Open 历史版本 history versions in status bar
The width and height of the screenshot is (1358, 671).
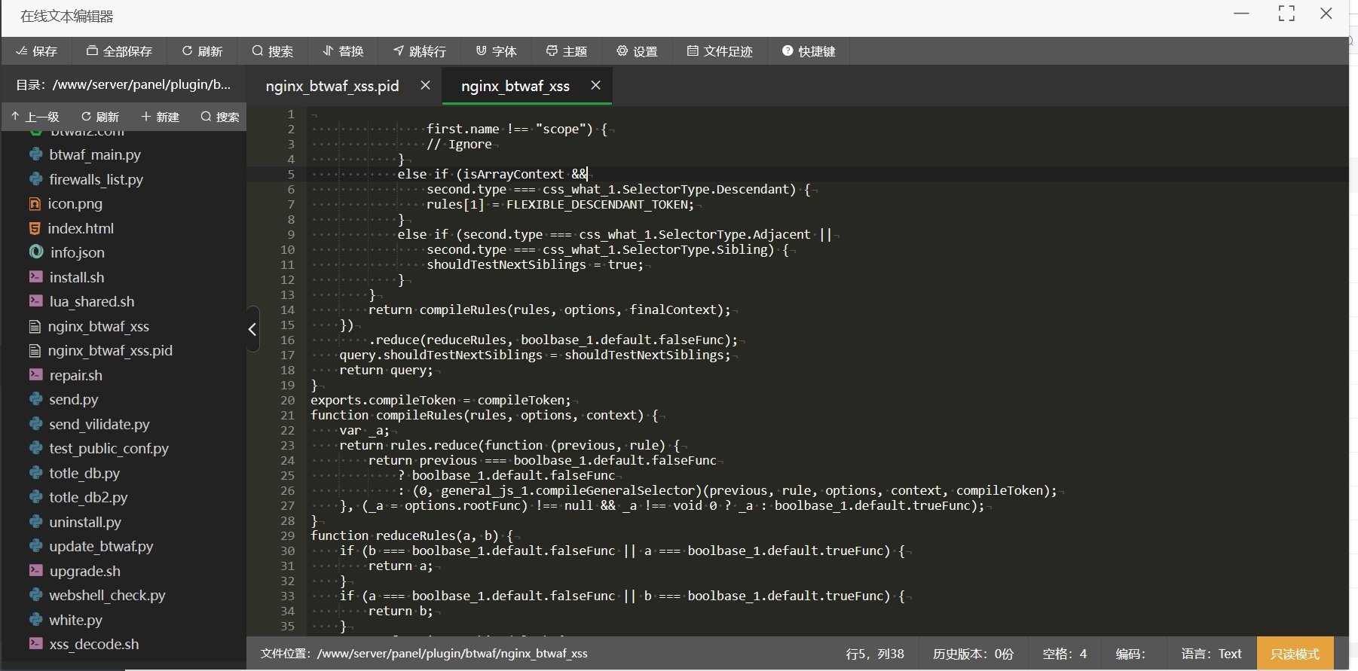[x=973, y=654]
